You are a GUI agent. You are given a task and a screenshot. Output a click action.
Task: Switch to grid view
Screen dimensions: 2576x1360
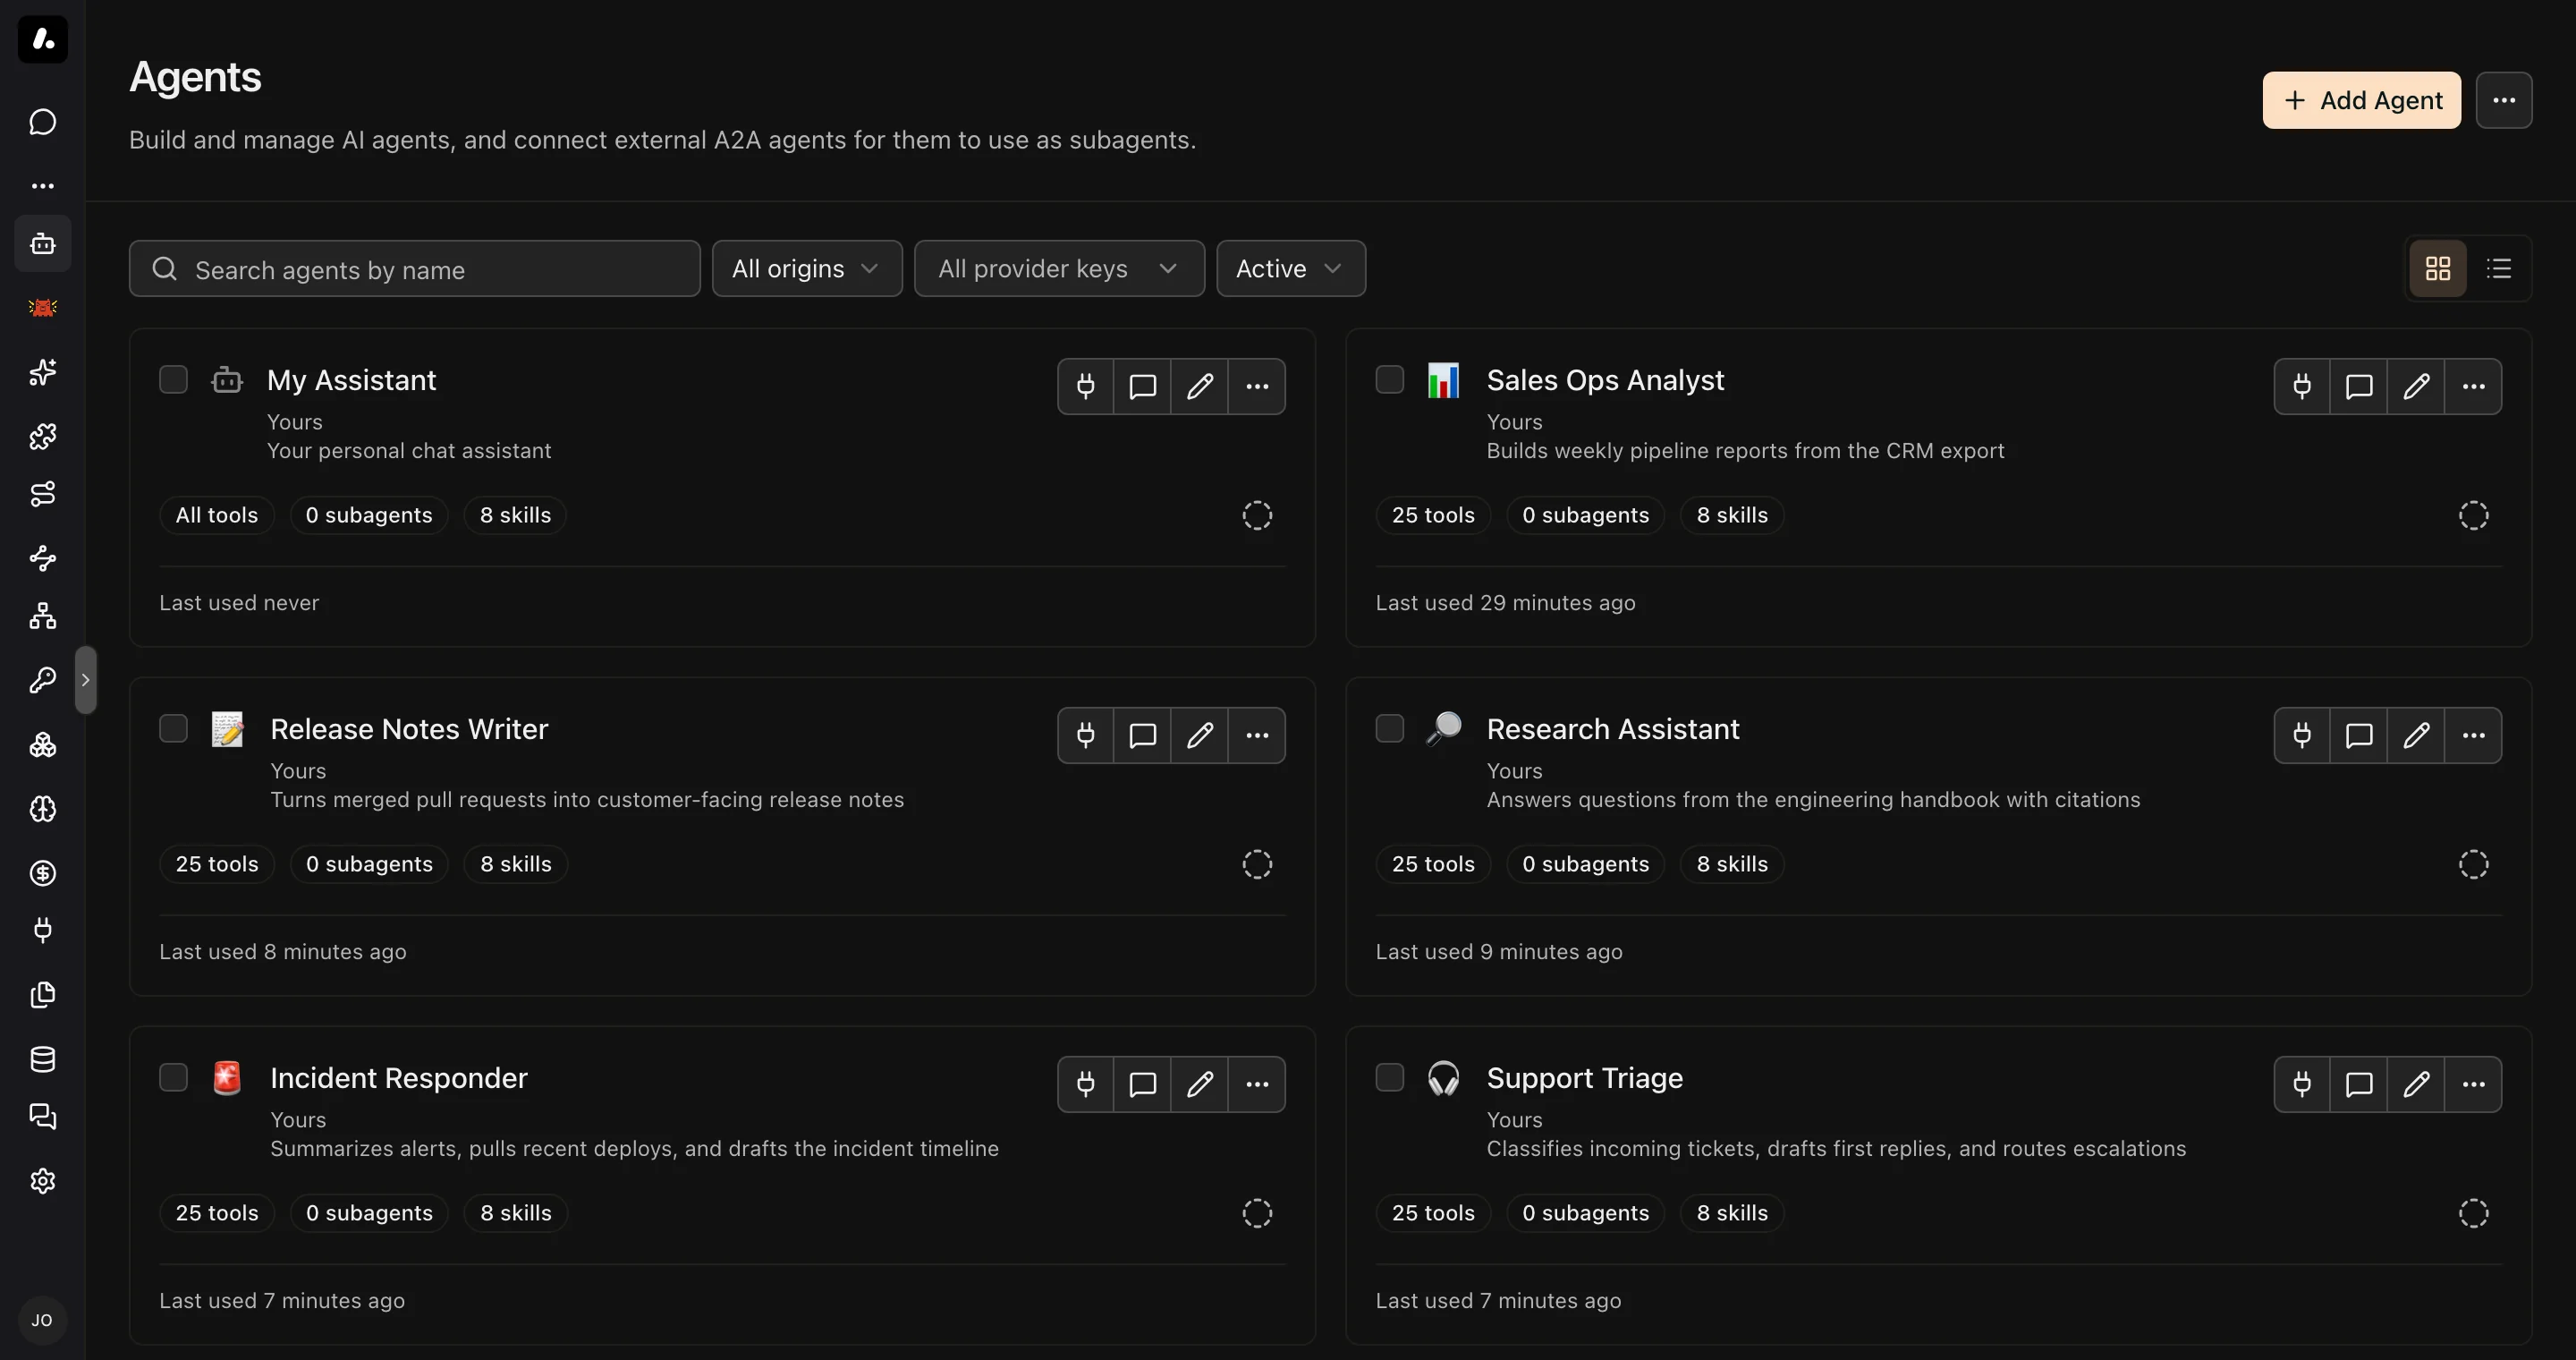click(2438, 268)
